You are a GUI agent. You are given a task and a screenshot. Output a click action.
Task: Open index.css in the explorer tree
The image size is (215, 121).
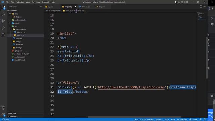(x=19, y=45)
